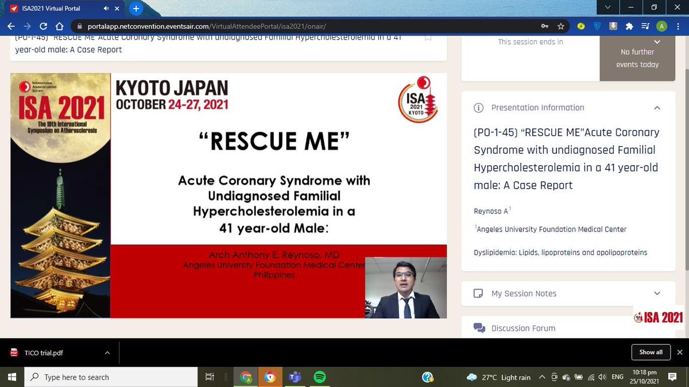Collapse the session countdown chevron
Viewport: 689px width, 387px height.
click(x=657, y=41)
